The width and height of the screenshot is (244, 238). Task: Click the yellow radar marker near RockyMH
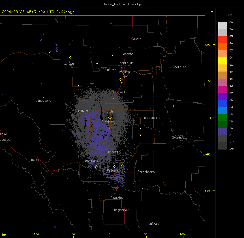(70, 58)
